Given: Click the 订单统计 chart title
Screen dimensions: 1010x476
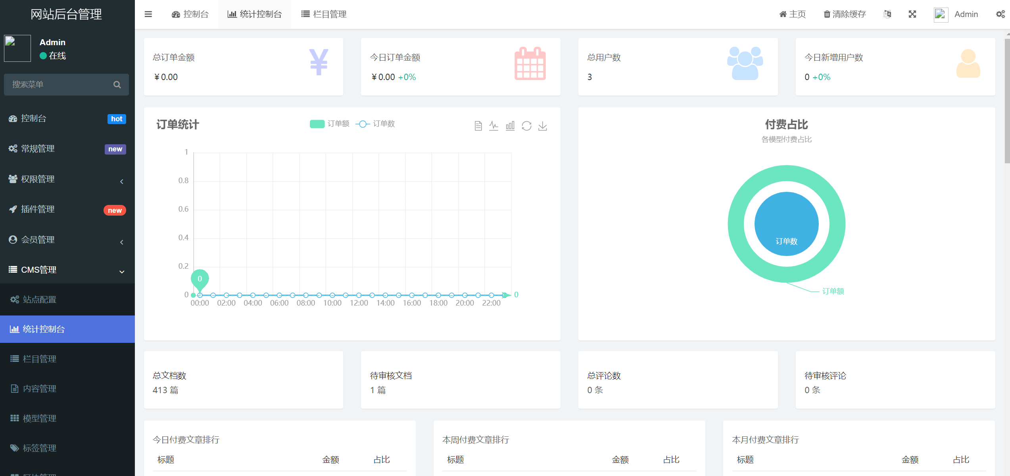Looking at the screenshot, I should pyautogui.click(x=178, y=124).
